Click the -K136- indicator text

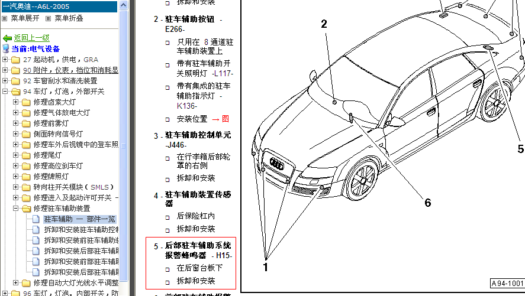[187, 106]
